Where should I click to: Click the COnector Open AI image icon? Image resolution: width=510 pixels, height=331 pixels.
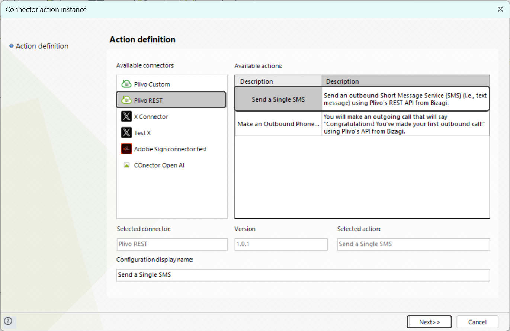(126, 165)
